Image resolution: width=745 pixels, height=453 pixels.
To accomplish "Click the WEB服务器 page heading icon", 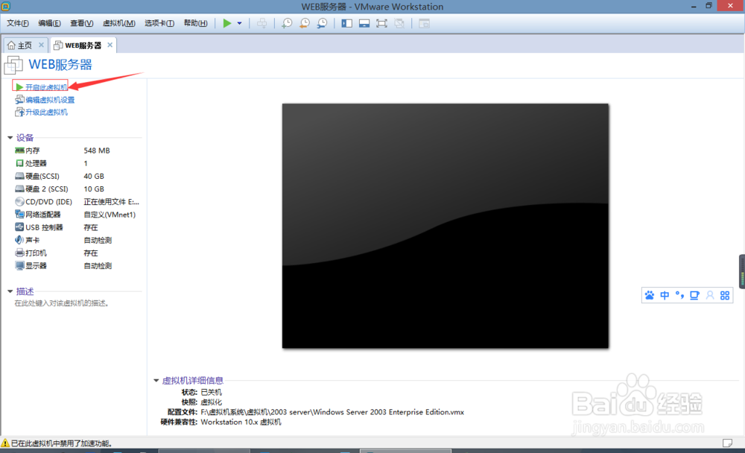I will coord(13,65).
